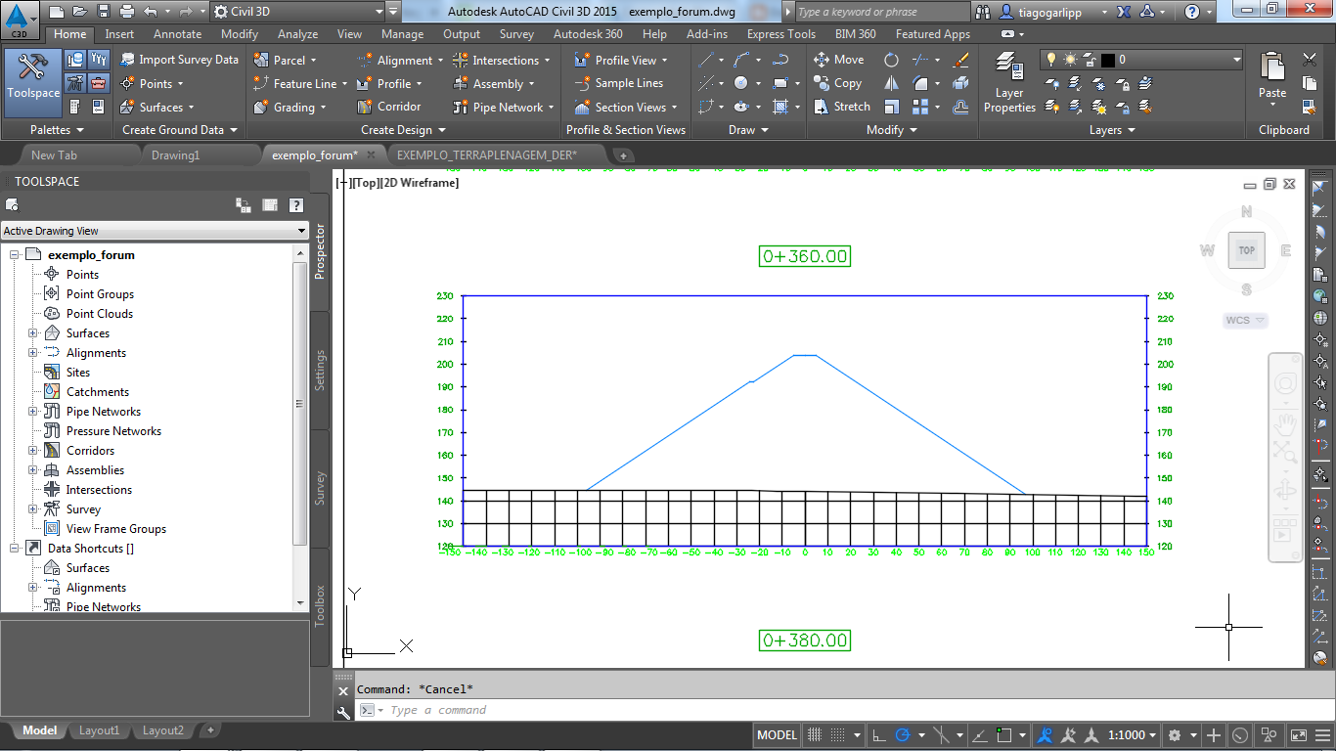The height and width of the screenshot is (751, 1336).
Task: Click the Cut icon in Clipboard
Action: click(1310, 60)
